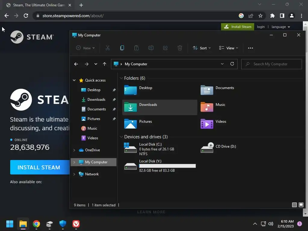Open Chrome side panel icon
Image resolution: width=308 pixels, height=231 pixels.
282,16
